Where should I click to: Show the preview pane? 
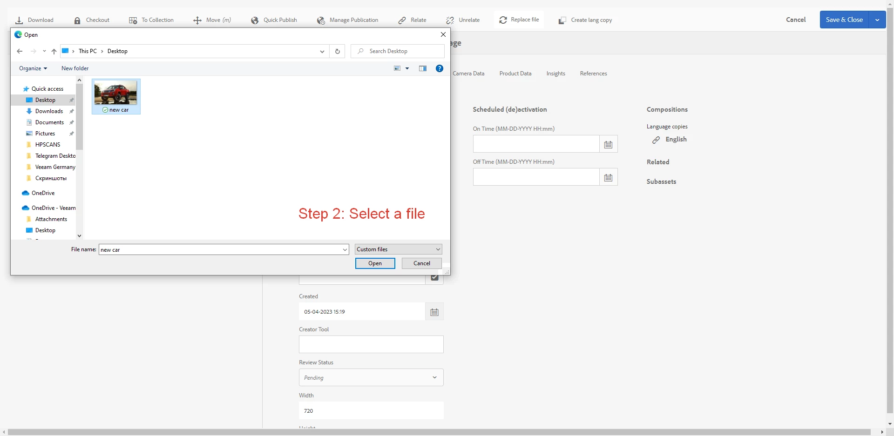pyautogui.click(x=423, y=68)
